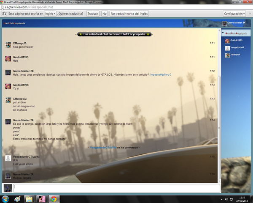253x203 pixels.
Task: Collapse the Grand Theft Encyclopedia user list
Action: 223,33
